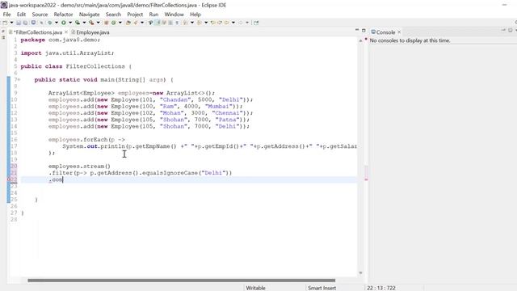Expand the Run configurations dropdown arrow
The height and width of the screenshot is (291, 517).
[x=70, y=23]
